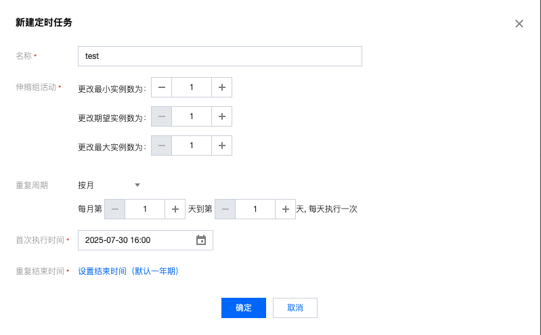Decrease the monthly start day (每月第) value

[115, 209]
